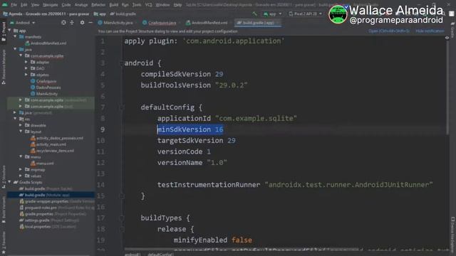The image size is (456, 256).
Task: Open the Structure side tab
Action: [4, 177]
